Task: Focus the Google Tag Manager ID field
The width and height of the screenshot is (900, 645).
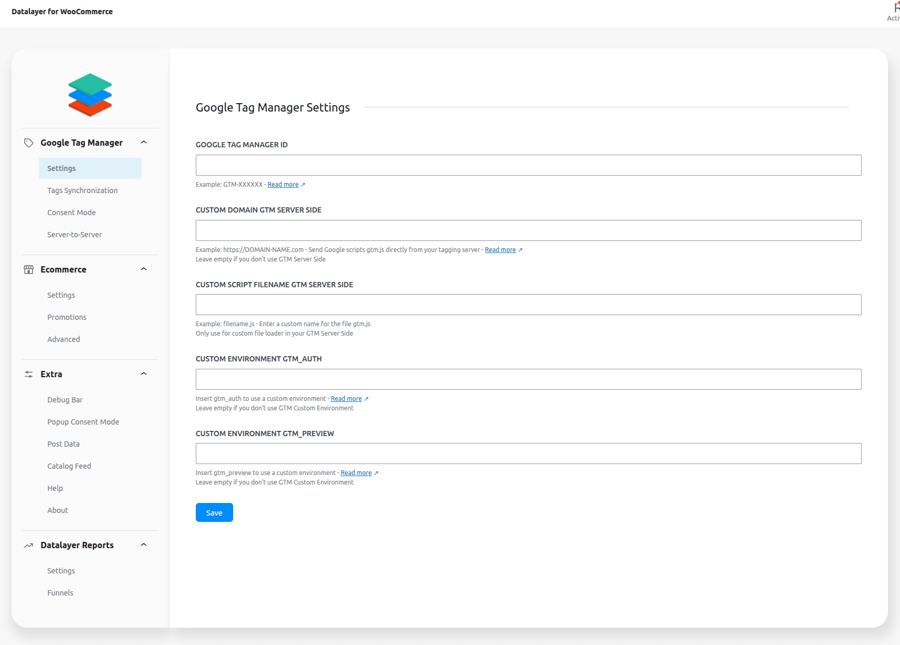Action: 528,165
